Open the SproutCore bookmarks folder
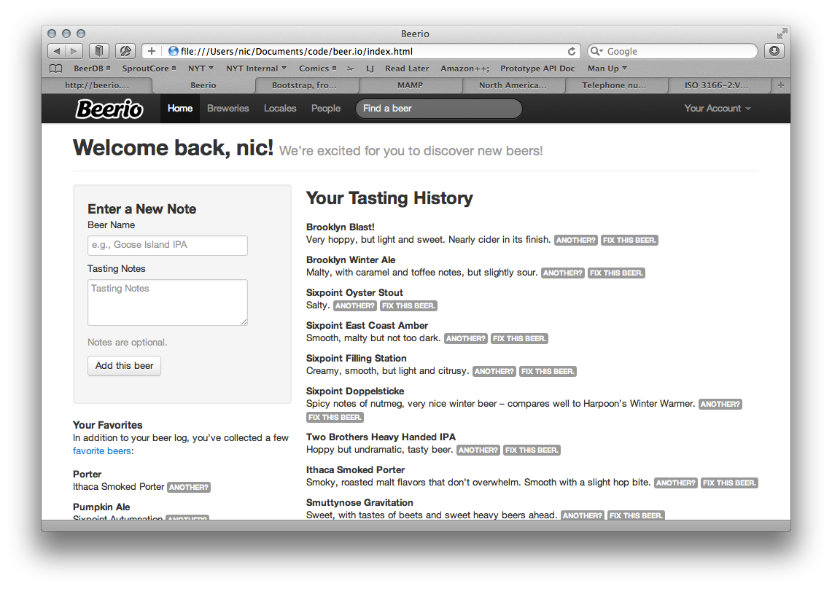Image resolution: width=832 pixels, height=589 pixels. tap(149, 69)
